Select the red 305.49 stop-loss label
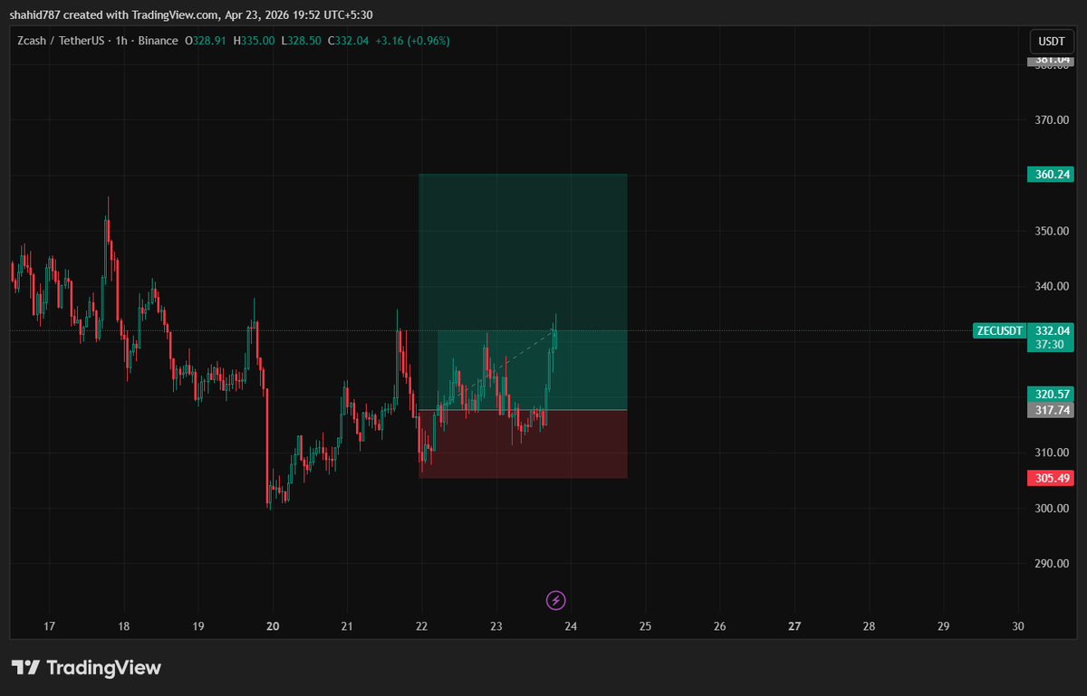The width and height of the screenshot is (1087, 696). pos(1050,477)
